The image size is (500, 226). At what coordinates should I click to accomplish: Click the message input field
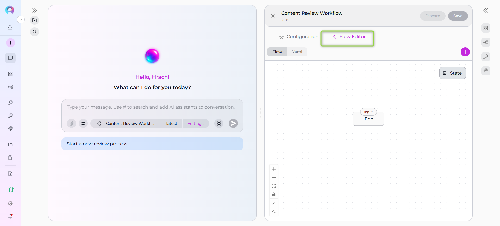pos(151,107)
